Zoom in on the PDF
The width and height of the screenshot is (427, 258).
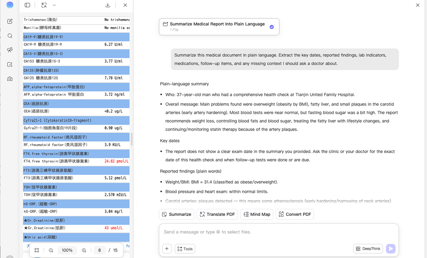pos(84,250)
